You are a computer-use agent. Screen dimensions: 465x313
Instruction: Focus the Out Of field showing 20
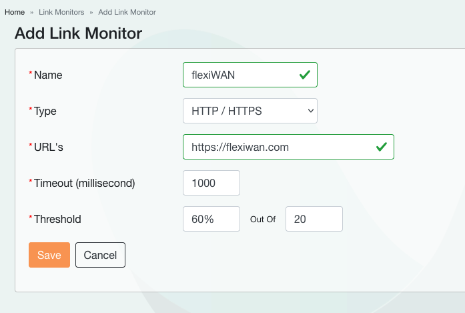tap(314, 219)
